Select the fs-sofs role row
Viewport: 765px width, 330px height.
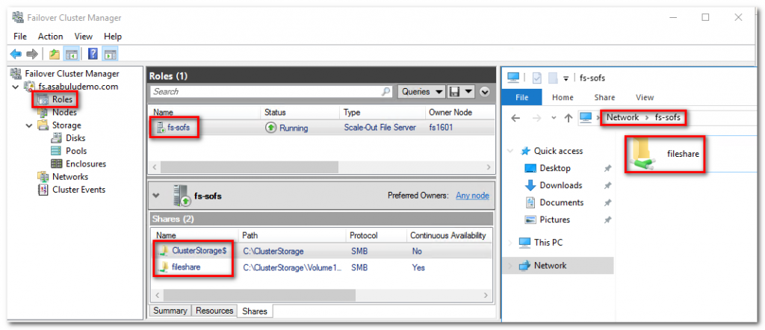(321, 128)
